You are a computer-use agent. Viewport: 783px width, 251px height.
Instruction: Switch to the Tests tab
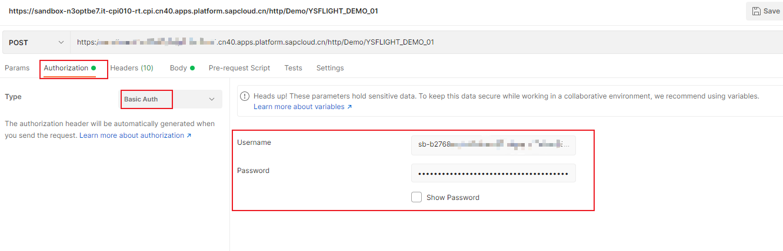293,68
